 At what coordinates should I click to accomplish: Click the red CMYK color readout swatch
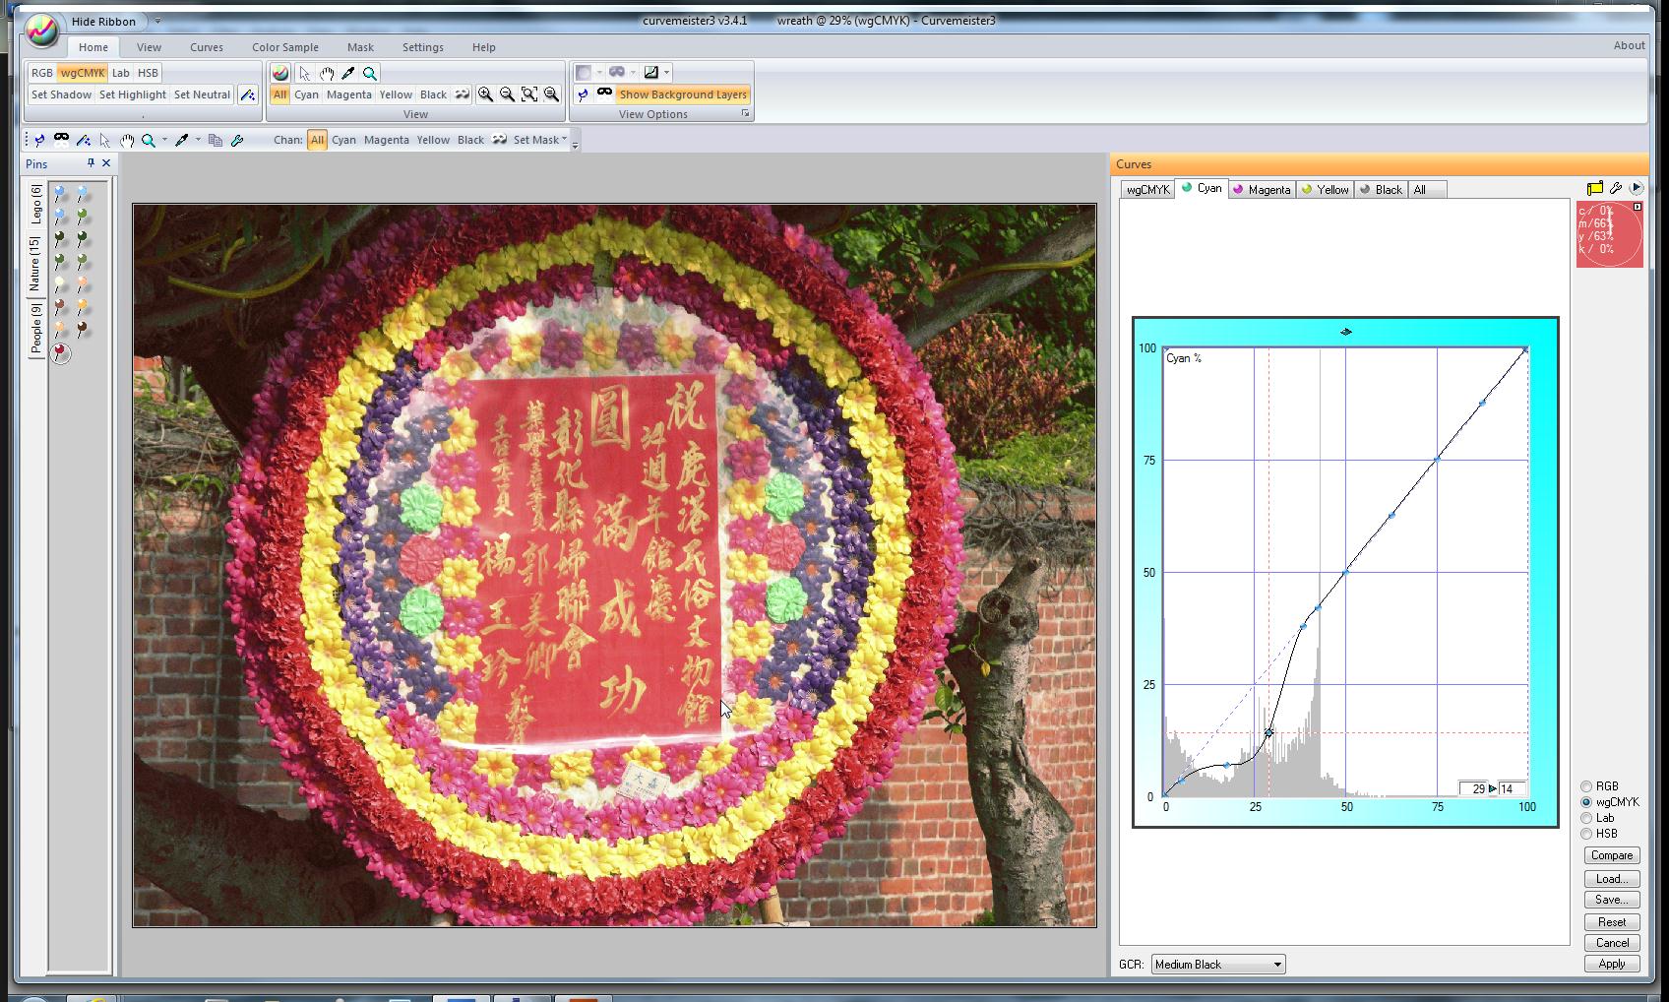[1610, 234]
